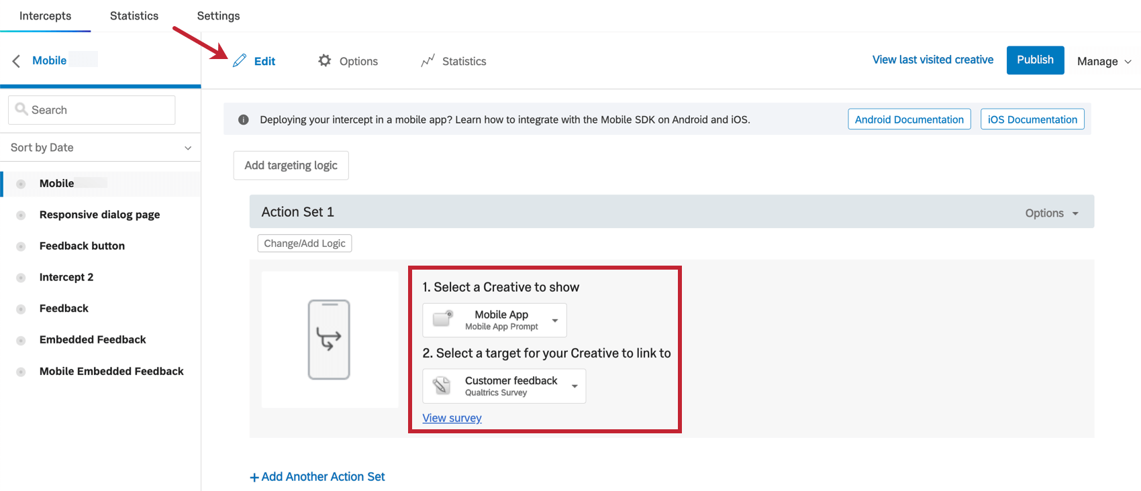The height and width of the screenshot is (491, 1141).
Task: Open the Options dropdown on Action Set 1
Action: [x=1051, y=213]
